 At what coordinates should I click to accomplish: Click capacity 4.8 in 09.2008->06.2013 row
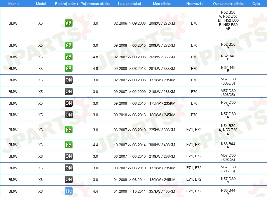click(x=95, y=69)
